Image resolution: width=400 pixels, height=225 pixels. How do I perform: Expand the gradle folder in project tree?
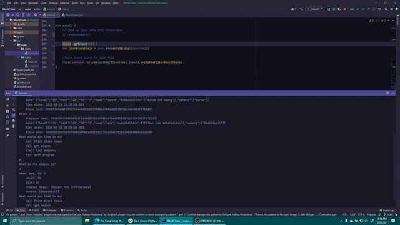(x=11, y=36)
